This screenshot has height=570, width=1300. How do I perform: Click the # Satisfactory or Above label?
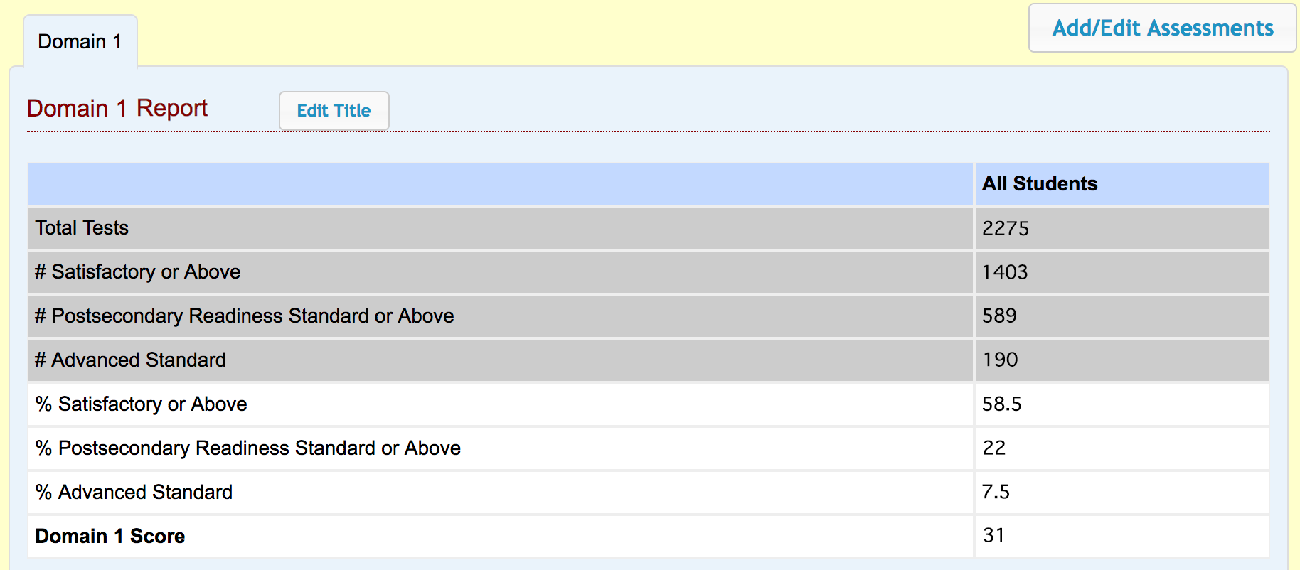coord(138,272)
